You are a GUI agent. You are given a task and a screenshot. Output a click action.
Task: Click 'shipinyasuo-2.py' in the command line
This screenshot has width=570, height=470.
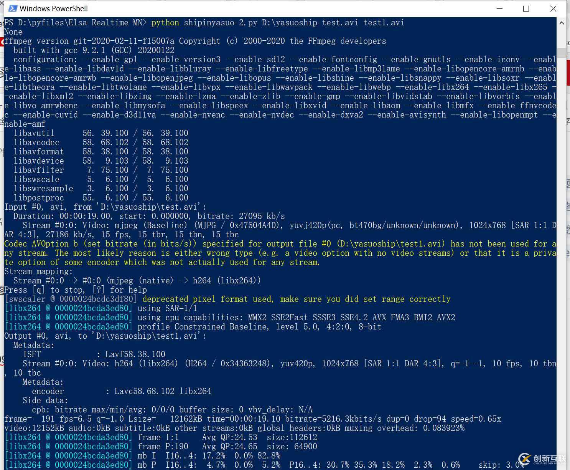[x=221, y=23]
